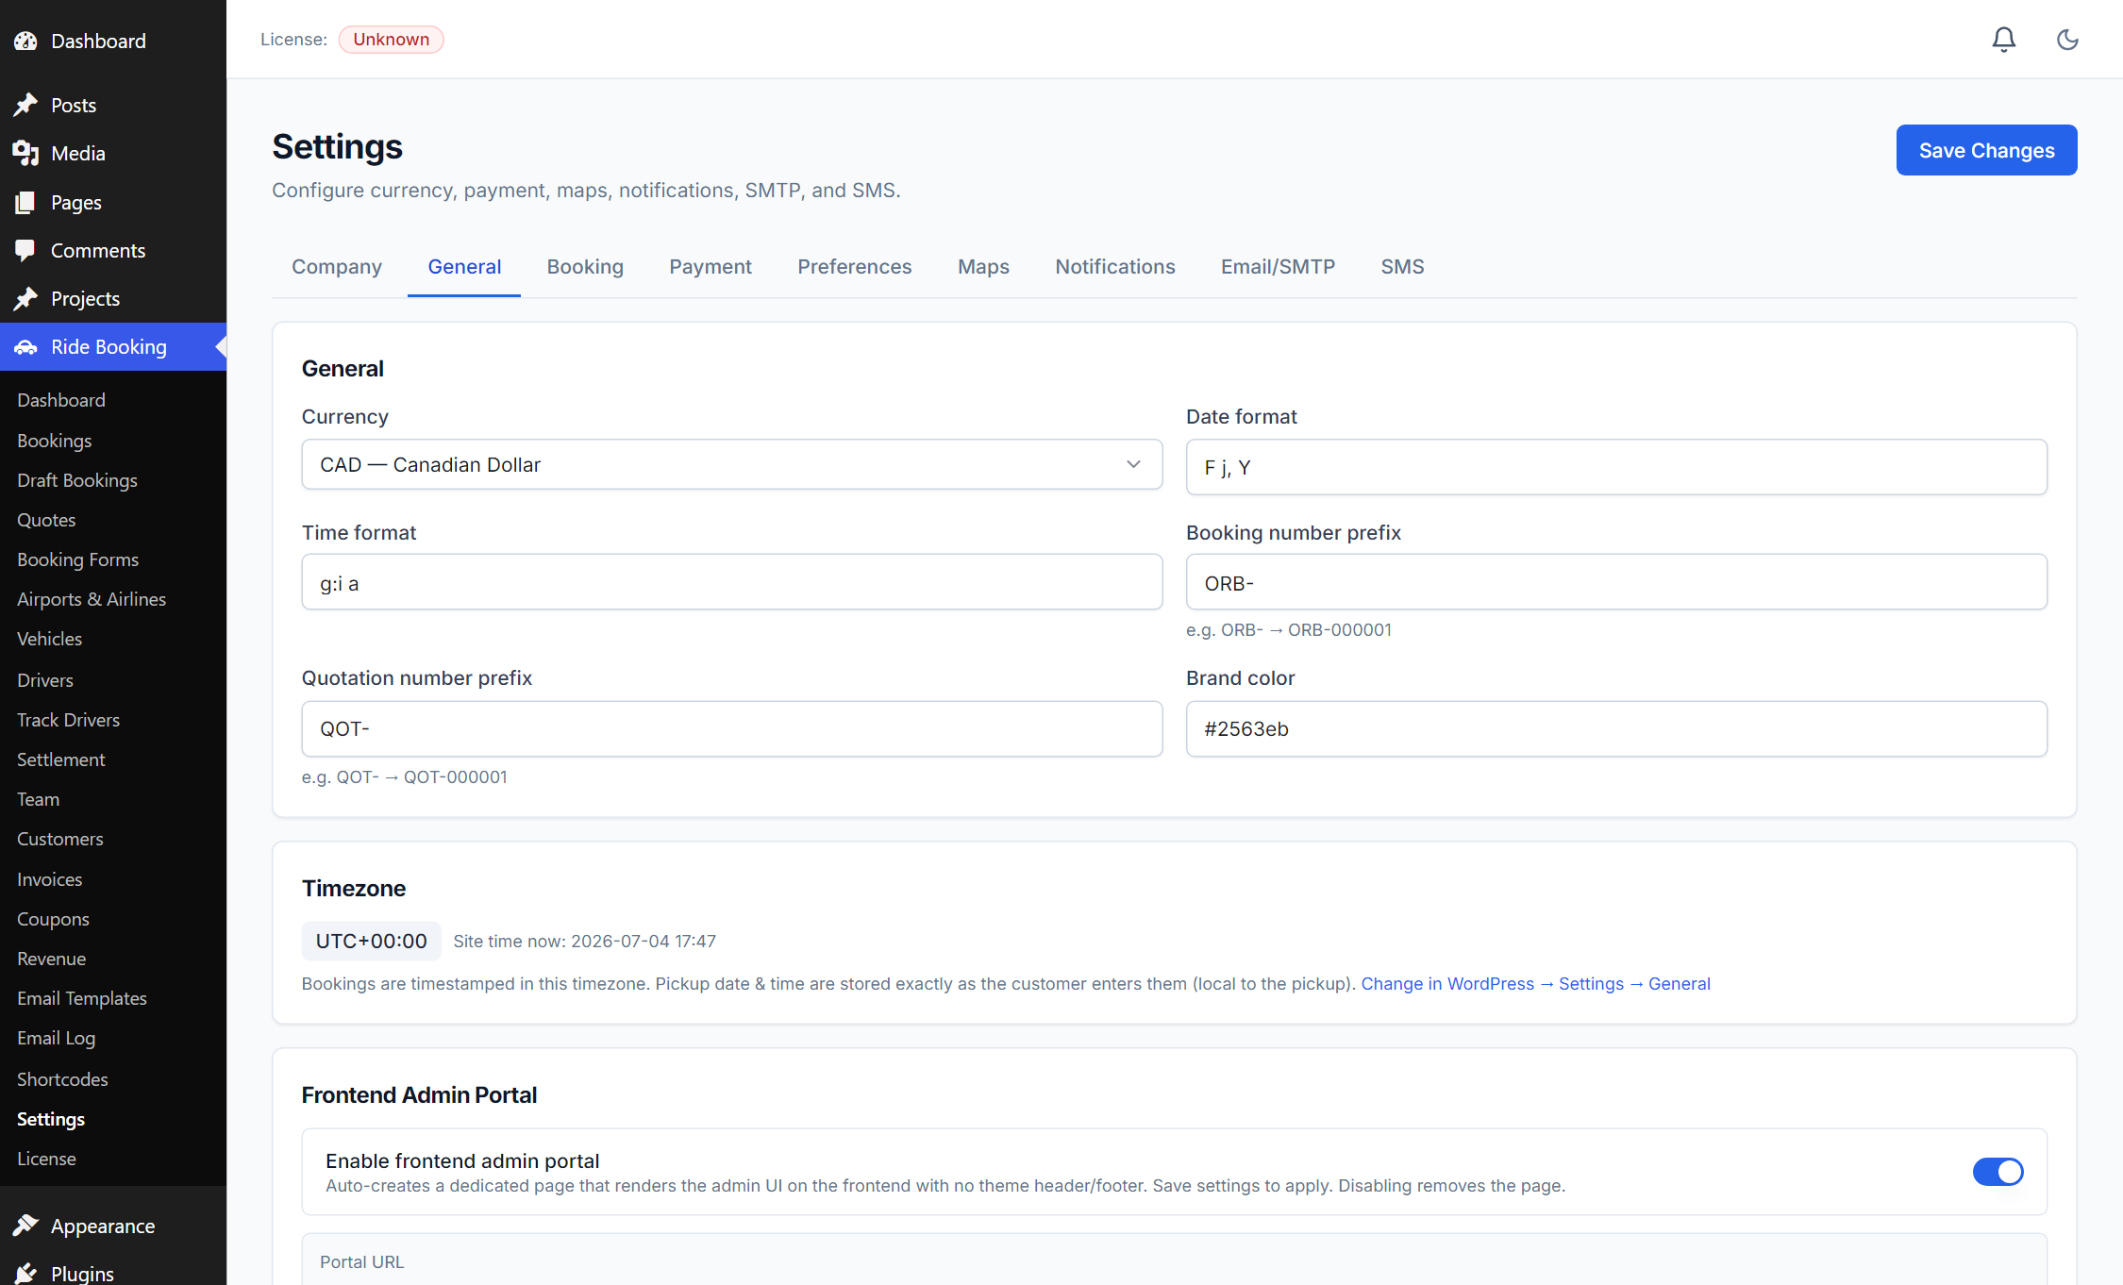Open the Customers menu item

click(59, 839)
